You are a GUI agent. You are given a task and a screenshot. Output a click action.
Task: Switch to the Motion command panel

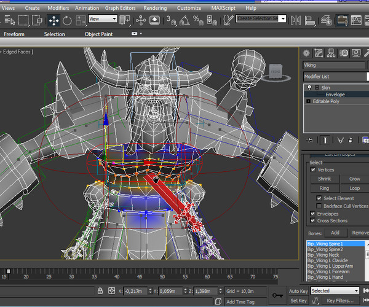point(344,53)
